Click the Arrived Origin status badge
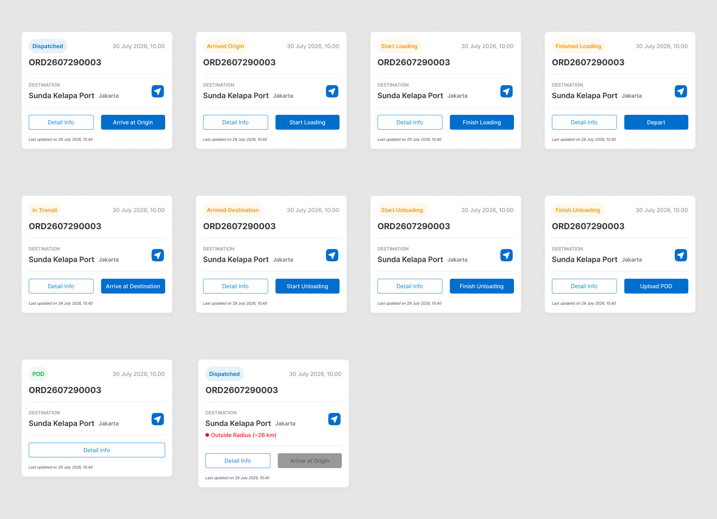The height and width of the screenshot is (519, 717). point(225,46)
